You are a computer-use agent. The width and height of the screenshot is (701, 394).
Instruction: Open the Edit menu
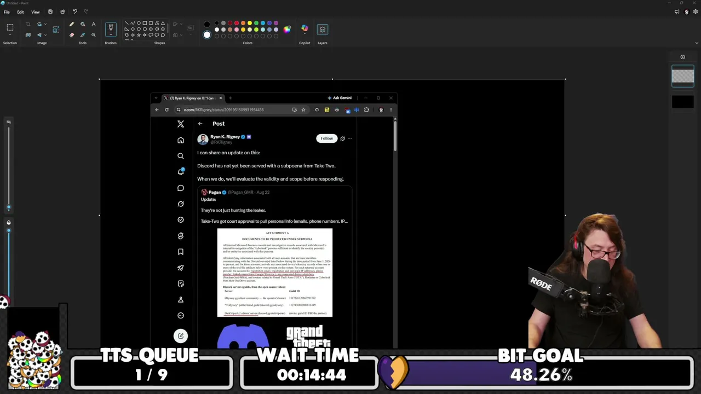click(20, 11)
